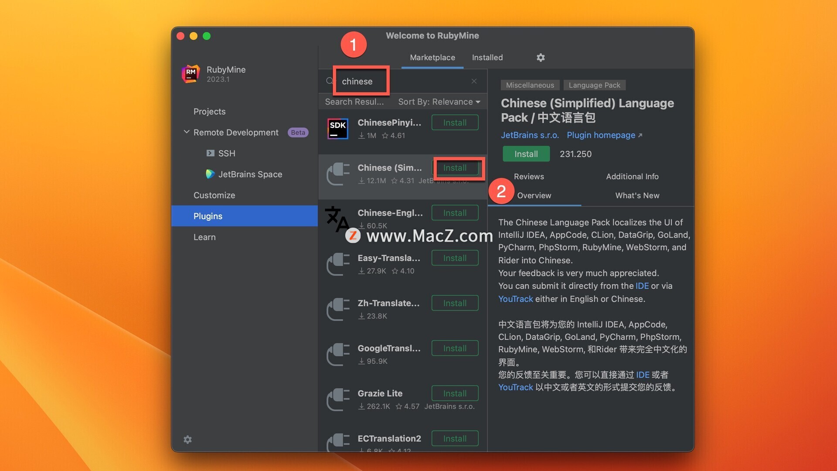Click the SSH terminal icon
The image size is (837, 471).
pos(210,153)
